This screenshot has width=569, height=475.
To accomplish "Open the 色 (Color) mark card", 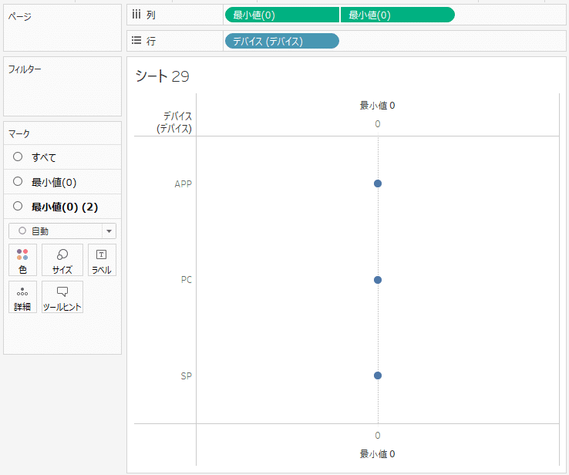I will point(22,260).
